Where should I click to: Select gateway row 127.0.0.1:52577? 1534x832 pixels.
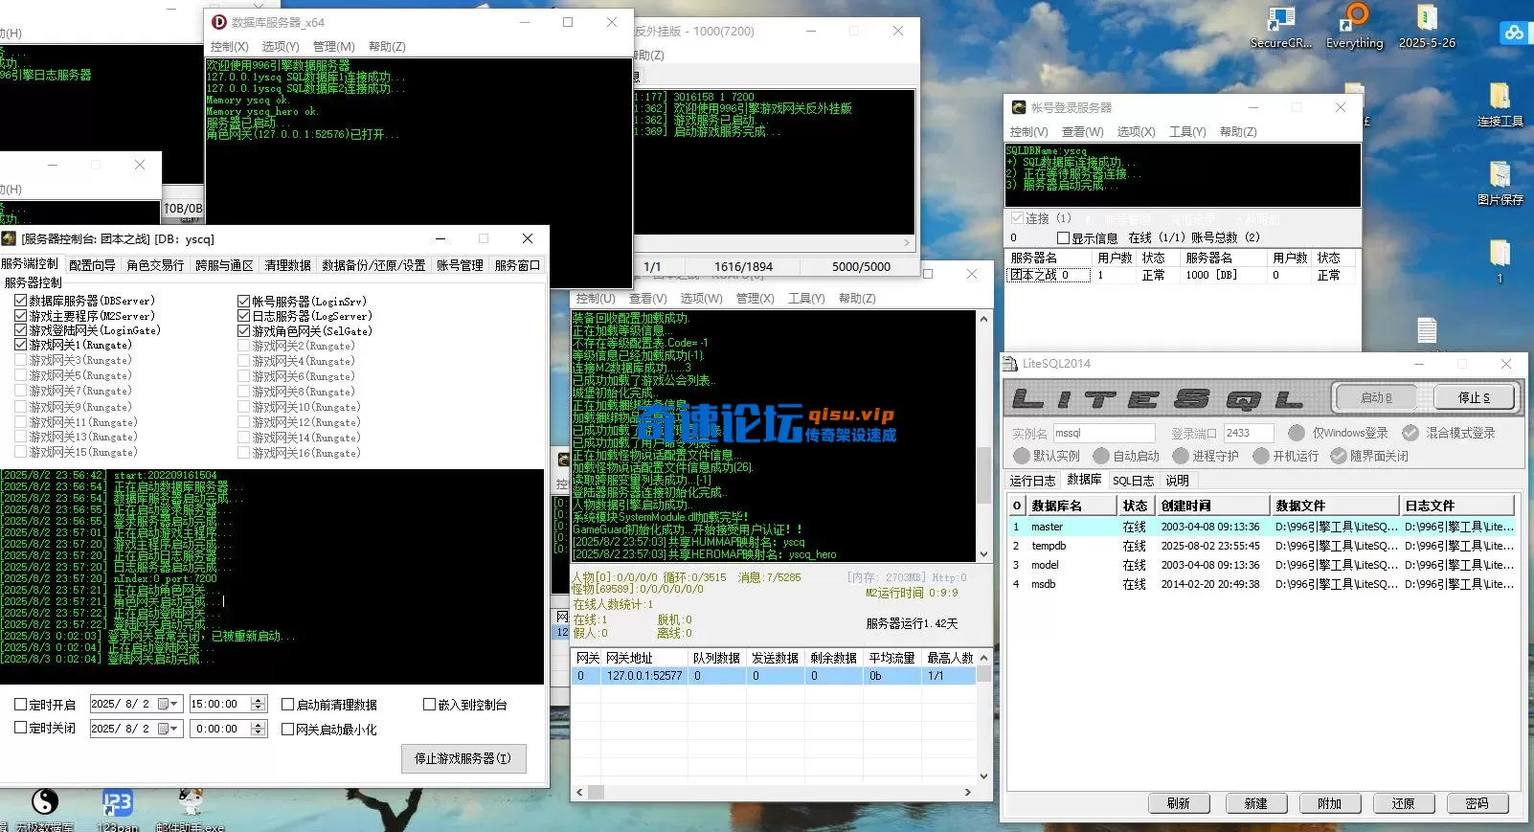coord(774,676)
